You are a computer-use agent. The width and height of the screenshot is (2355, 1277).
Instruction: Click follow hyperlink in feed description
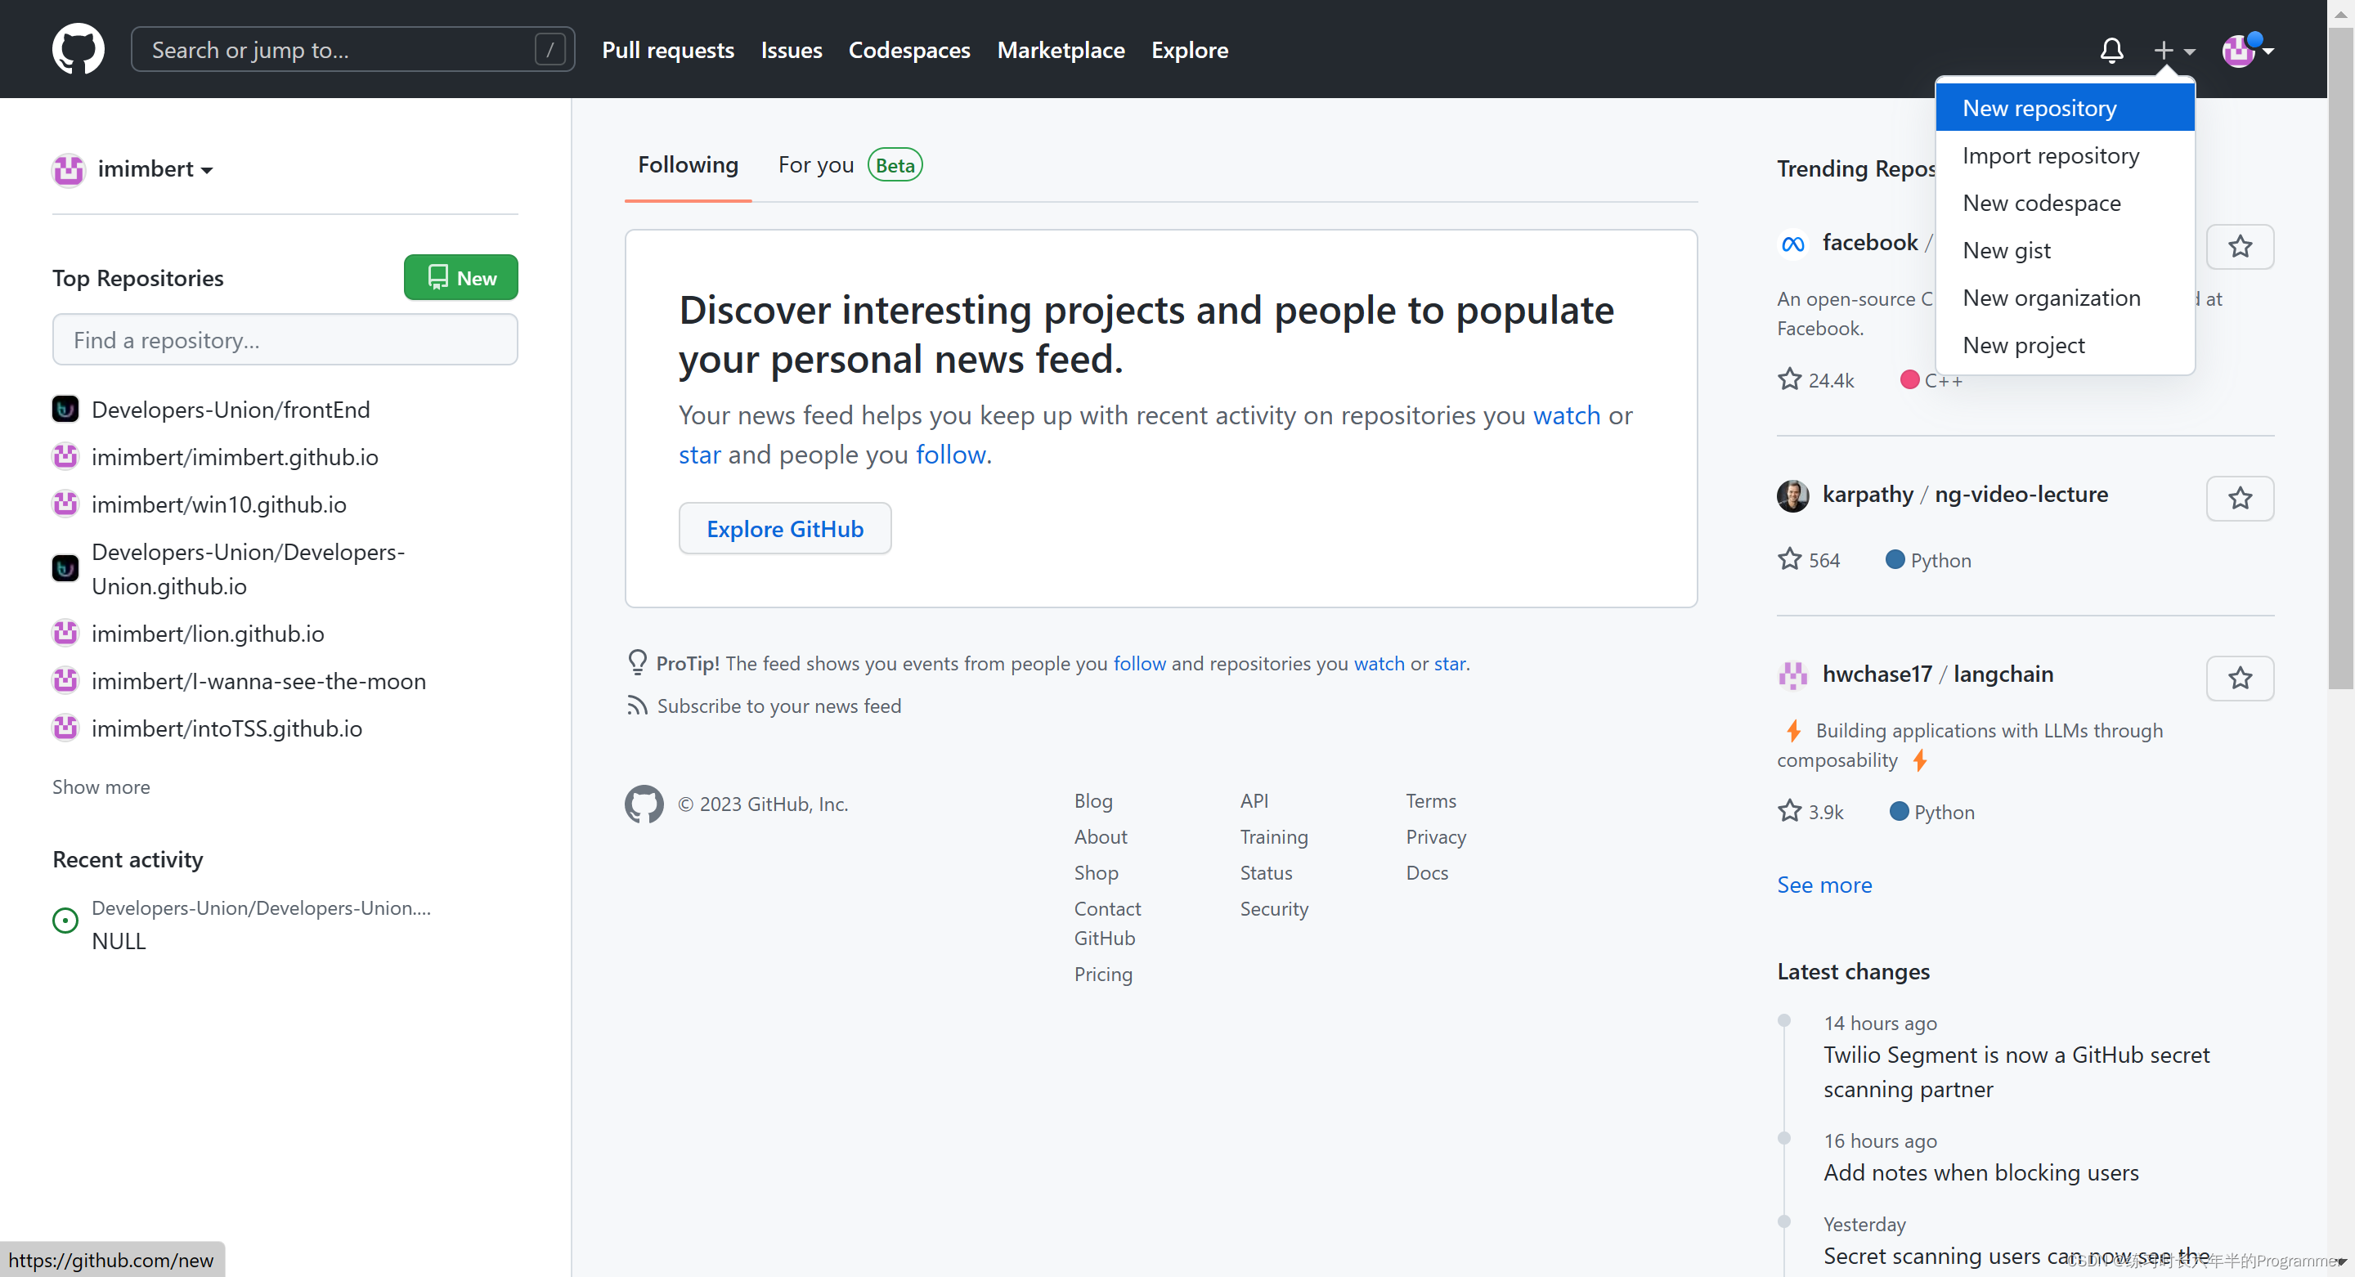[949, 455]
